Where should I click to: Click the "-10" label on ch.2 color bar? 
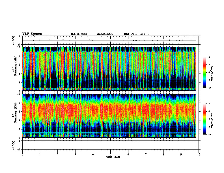209,135
